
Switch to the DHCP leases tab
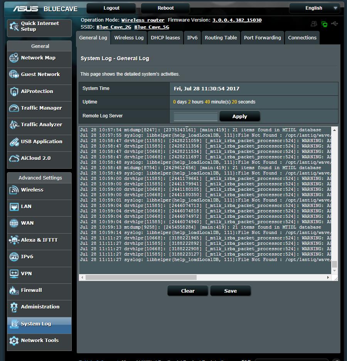click(x=165, y=38)
